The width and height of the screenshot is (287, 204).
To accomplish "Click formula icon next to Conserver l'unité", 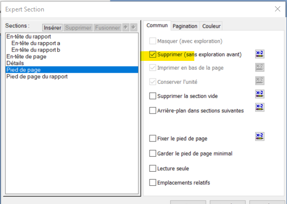I will pos(260,81).
